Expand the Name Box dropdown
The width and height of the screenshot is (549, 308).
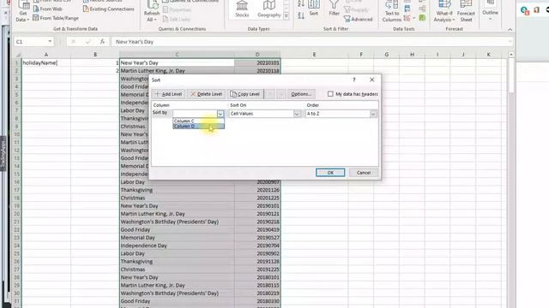(x=50, y=42)
